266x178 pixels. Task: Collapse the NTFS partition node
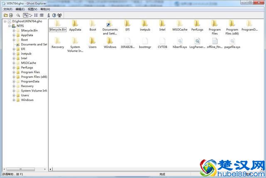pyautogui.click(x=9, y=26)
